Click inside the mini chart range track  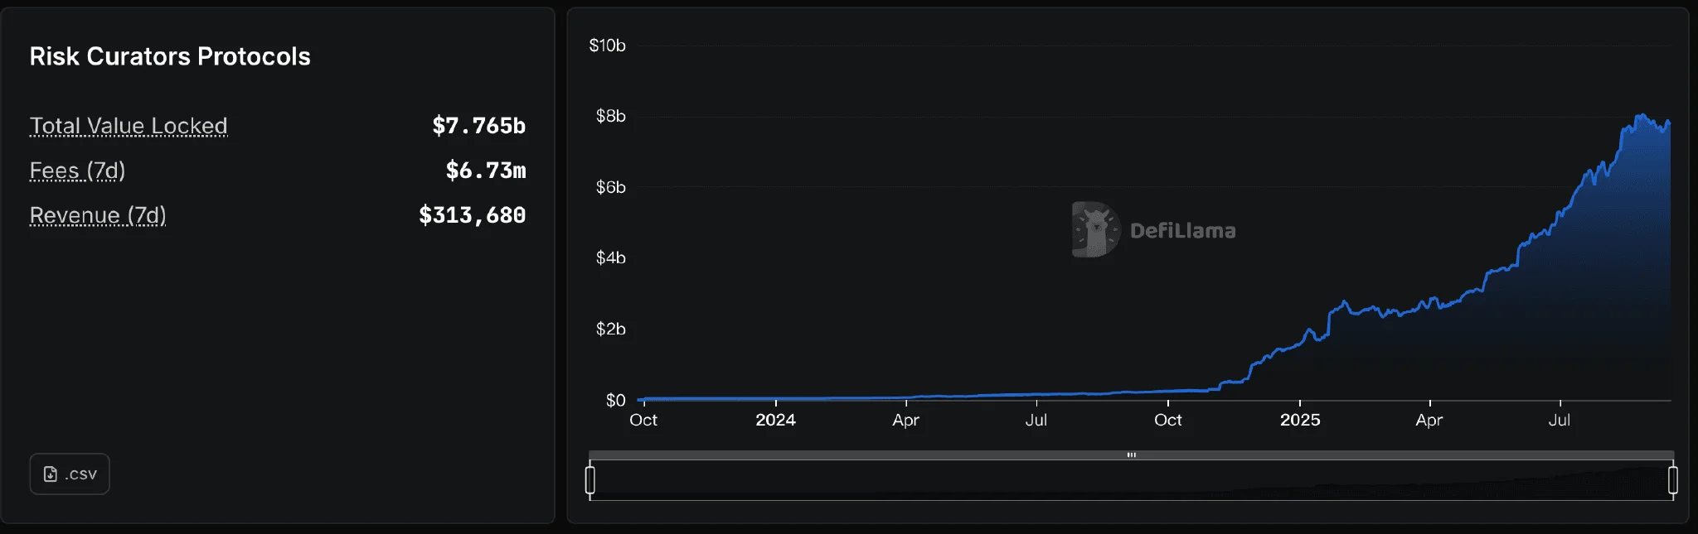coord(1131,481)
